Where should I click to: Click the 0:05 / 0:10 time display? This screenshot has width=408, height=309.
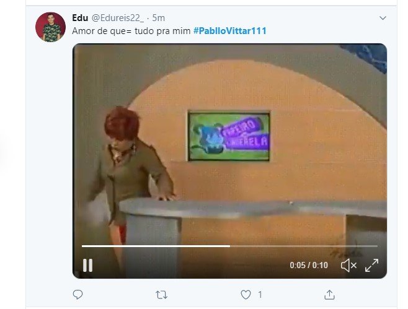coord(309,265)
